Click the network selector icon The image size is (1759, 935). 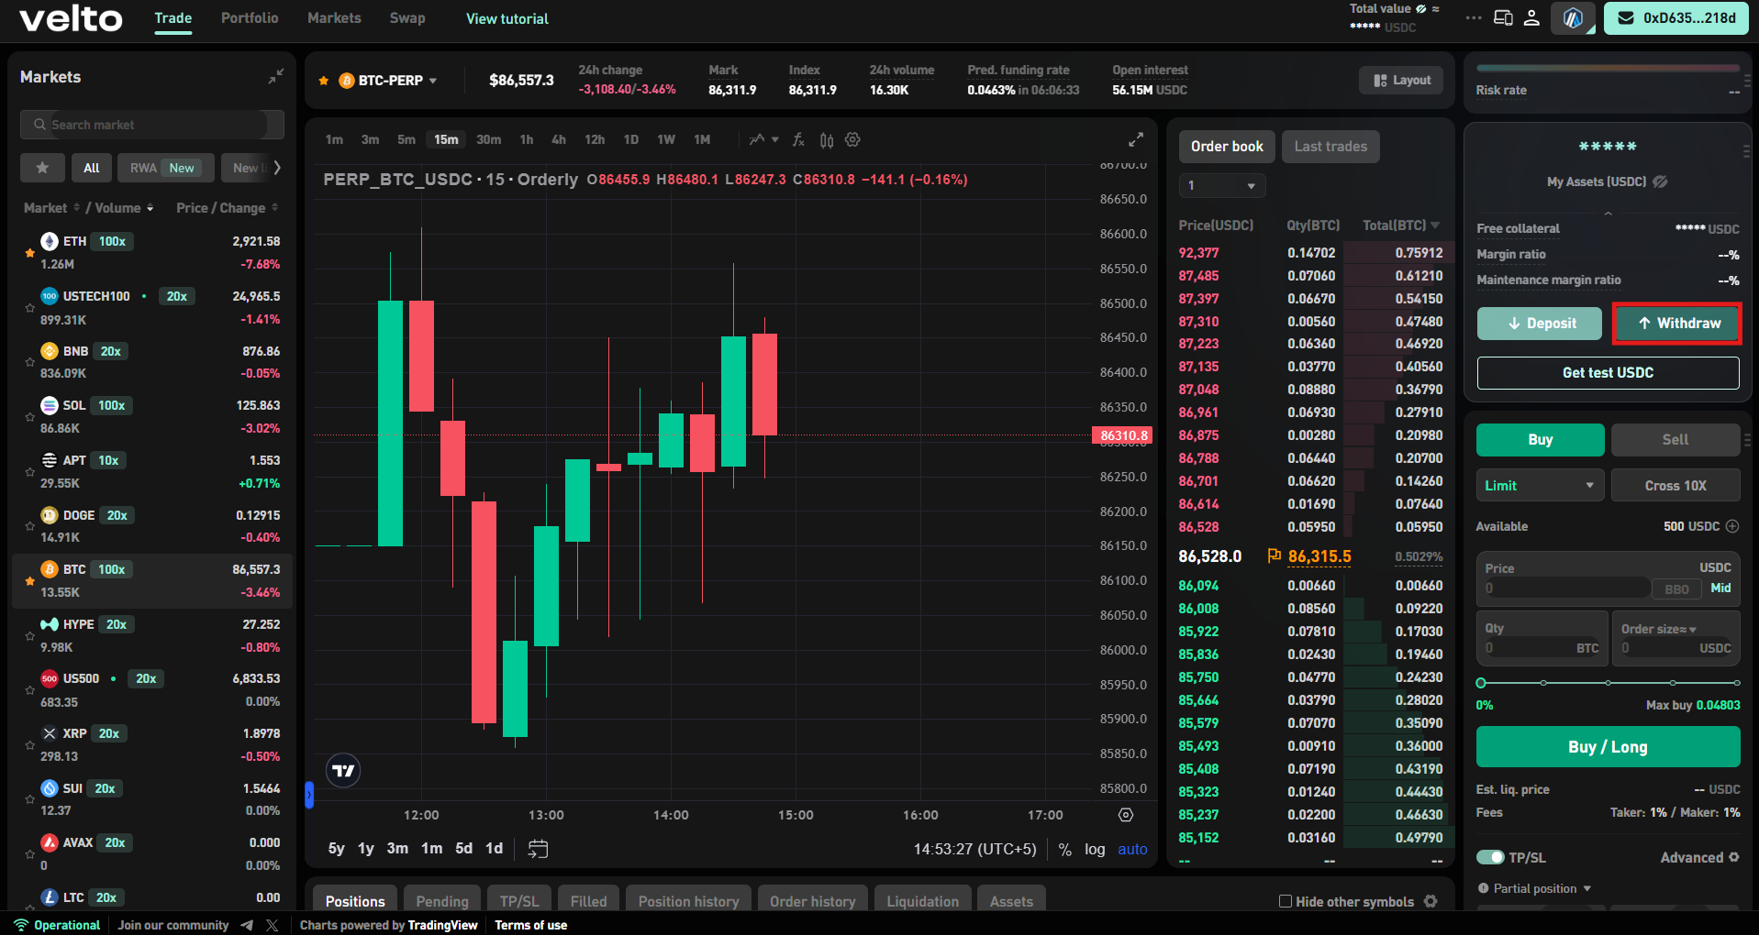coord(1573,18)
